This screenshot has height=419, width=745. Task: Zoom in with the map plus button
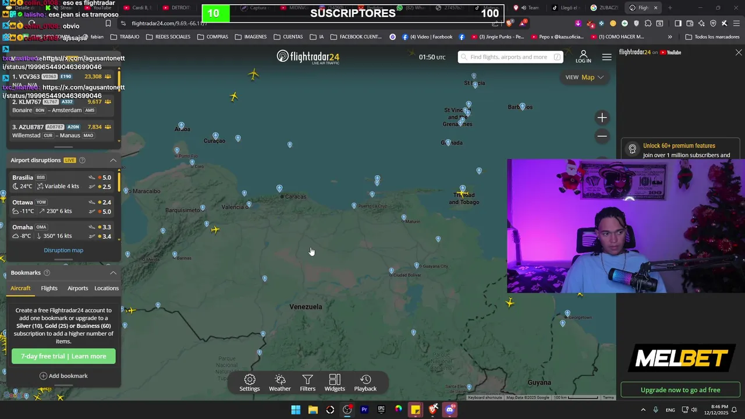[602, 118]
